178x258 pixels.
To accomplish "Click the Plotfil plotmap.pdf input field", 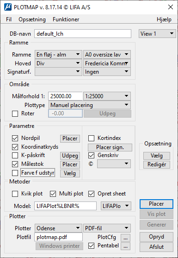I will tap(58, 237).
